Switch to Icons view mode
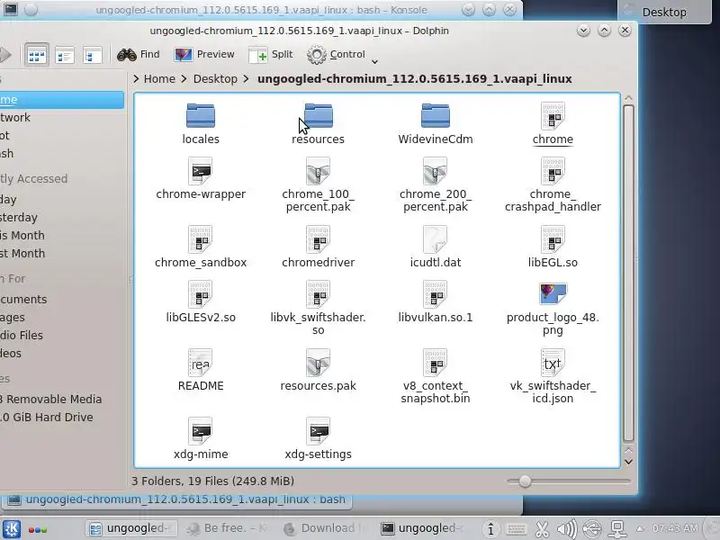This screenshot has width=720, height=540. point(37,56)
